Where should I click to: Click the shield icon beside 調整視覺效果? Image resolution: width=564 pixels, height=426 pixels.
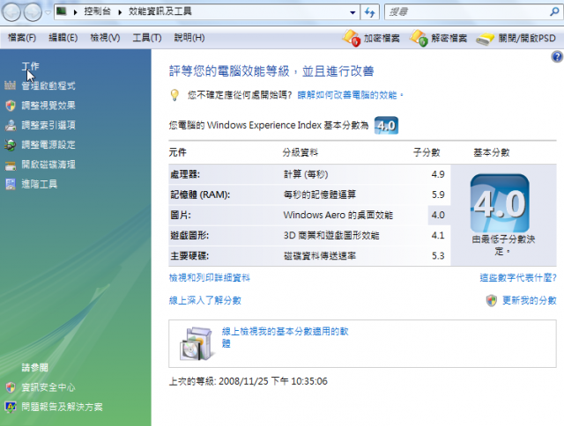tap(11, 106)
